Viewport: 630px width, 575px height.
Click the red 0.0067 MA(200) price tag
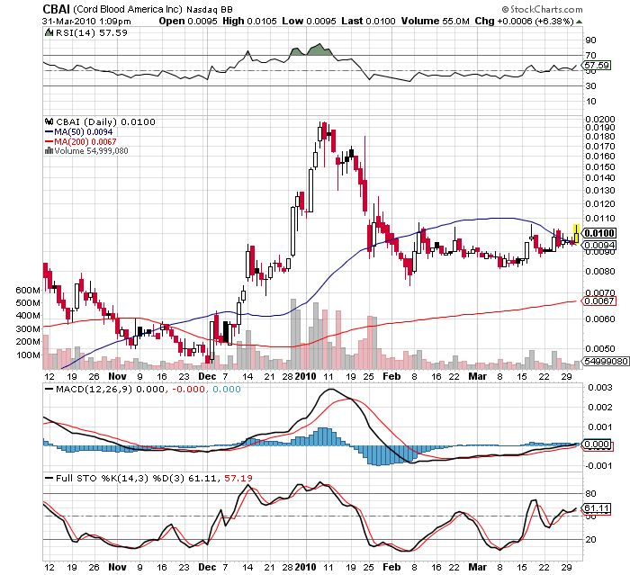pyautogui.click(x=599, y=301)
